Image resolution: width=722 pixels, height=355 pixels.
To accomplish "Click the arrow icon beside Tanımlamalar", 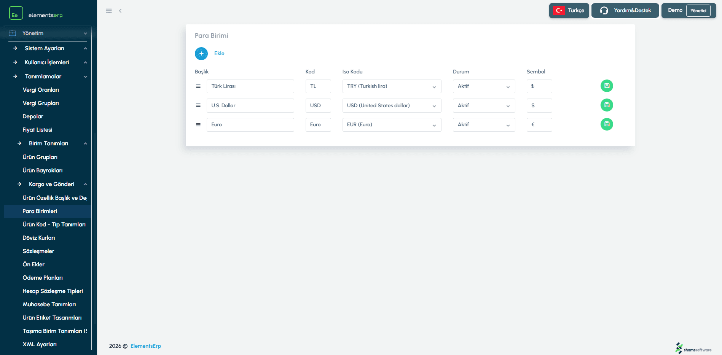I will 15,76.
